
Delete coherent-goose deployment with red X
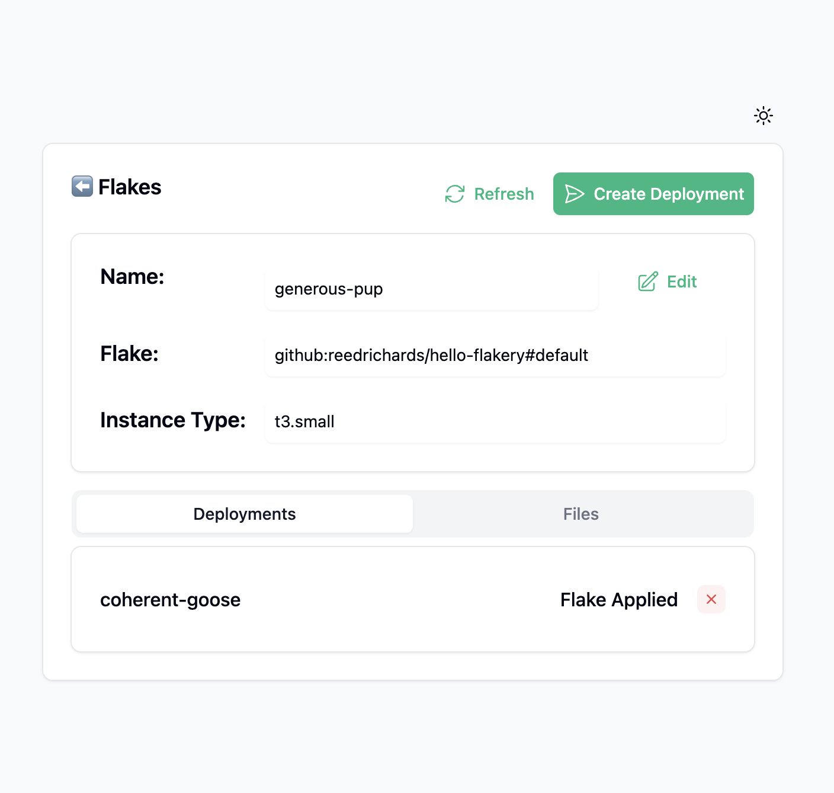pos(711,599)
